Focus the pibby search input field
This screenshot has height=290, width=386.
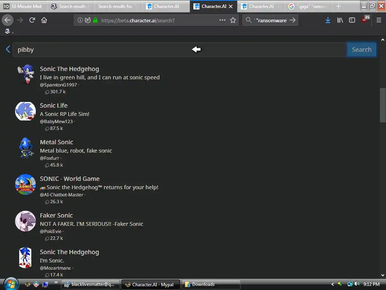(x=180, y=49)
